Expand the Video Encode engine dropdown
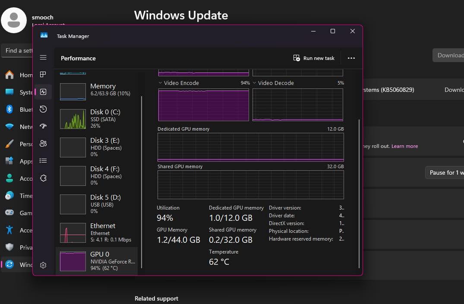The image size is (464, 304). 160,83
